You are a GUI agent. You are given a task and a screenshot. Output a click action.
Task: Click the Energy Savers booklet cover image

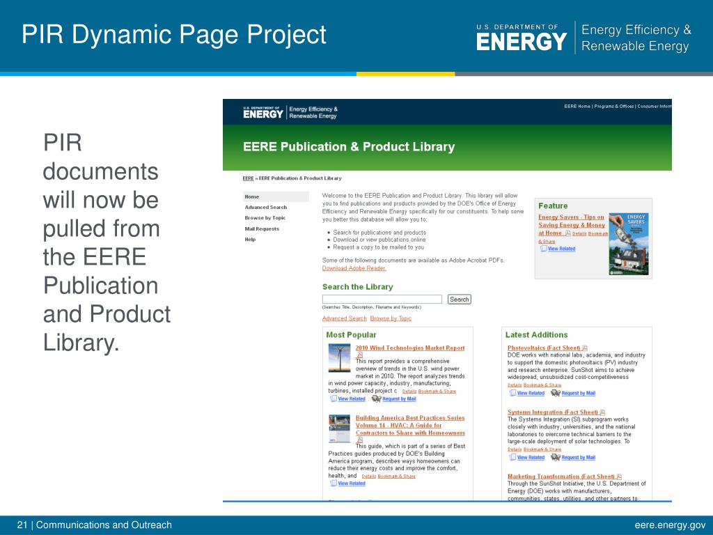pos(629,244)
